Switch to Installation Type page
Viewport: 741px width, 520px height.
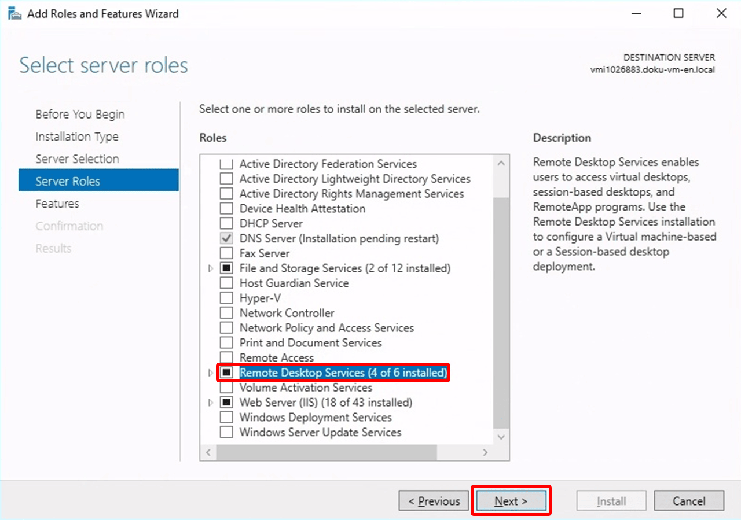click(77, 137)
